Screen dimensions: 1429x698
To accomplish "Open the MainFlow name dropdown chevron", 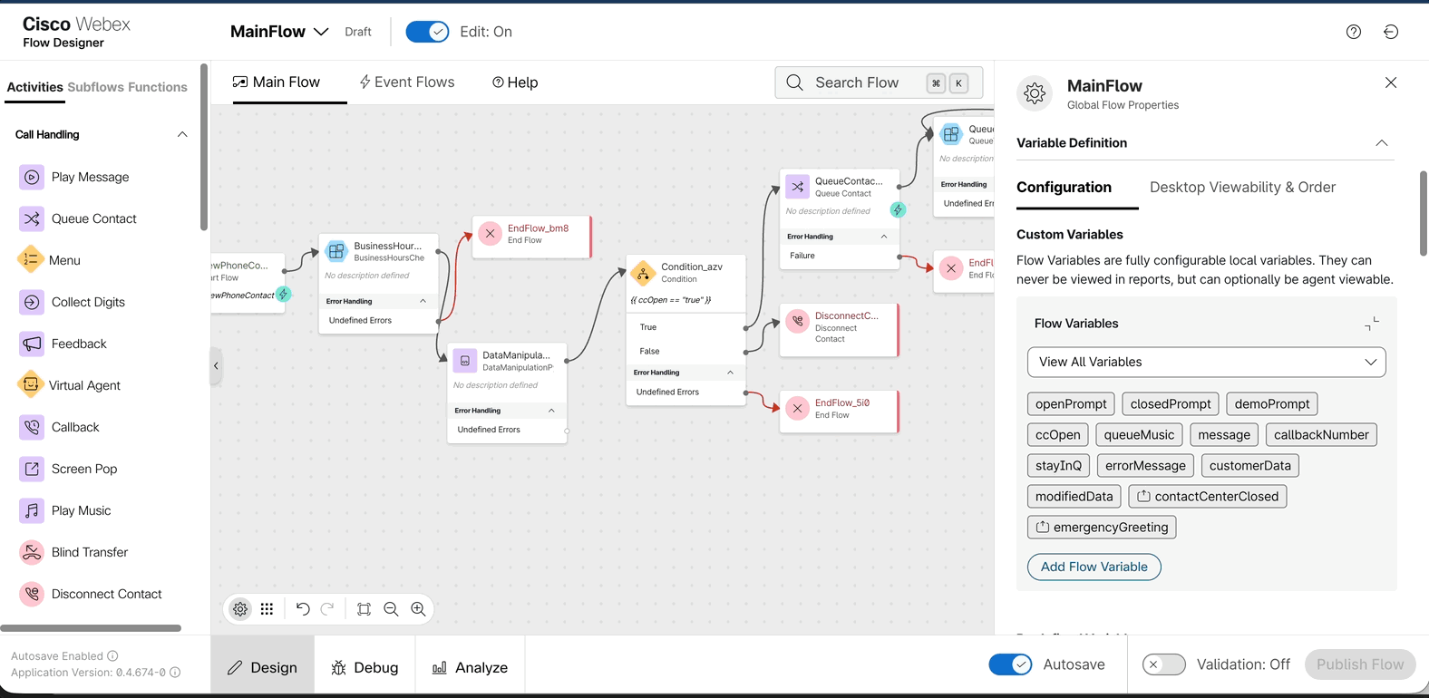I will coord(321,32).
